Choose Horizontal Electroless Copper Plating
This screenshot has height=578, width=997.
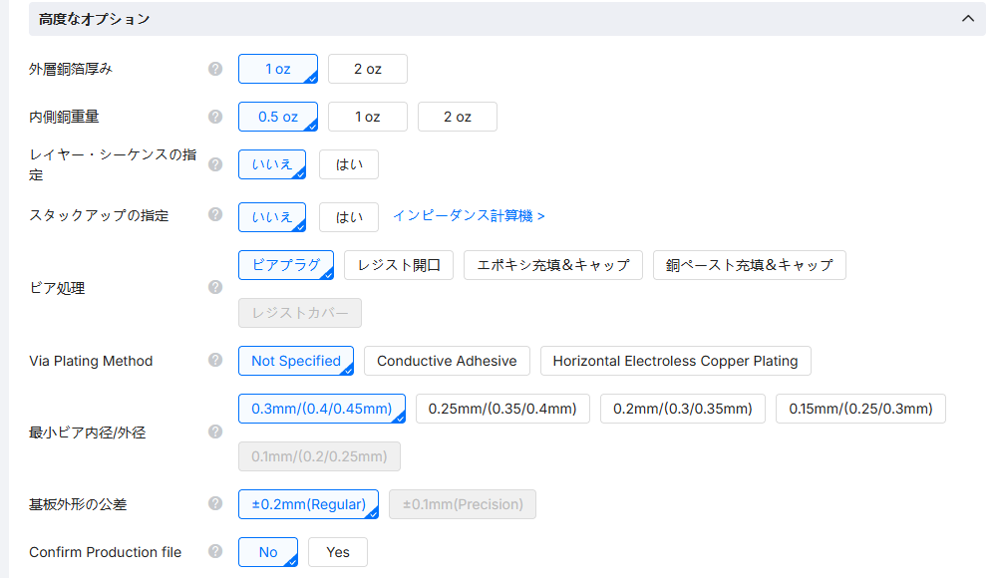coord(675,361)
